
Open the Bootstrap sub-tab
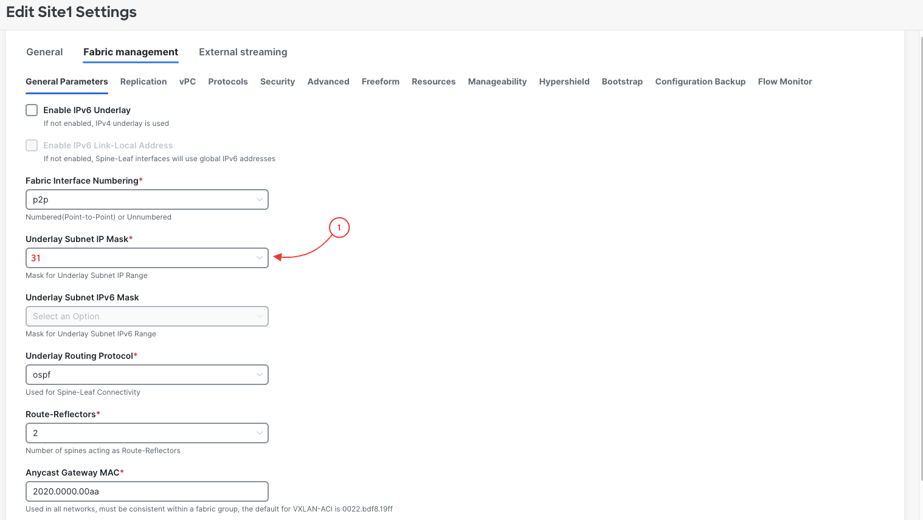click(622, 81)
